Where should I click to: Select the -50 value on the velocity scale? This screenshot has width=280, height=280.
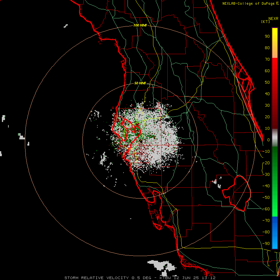266,198
